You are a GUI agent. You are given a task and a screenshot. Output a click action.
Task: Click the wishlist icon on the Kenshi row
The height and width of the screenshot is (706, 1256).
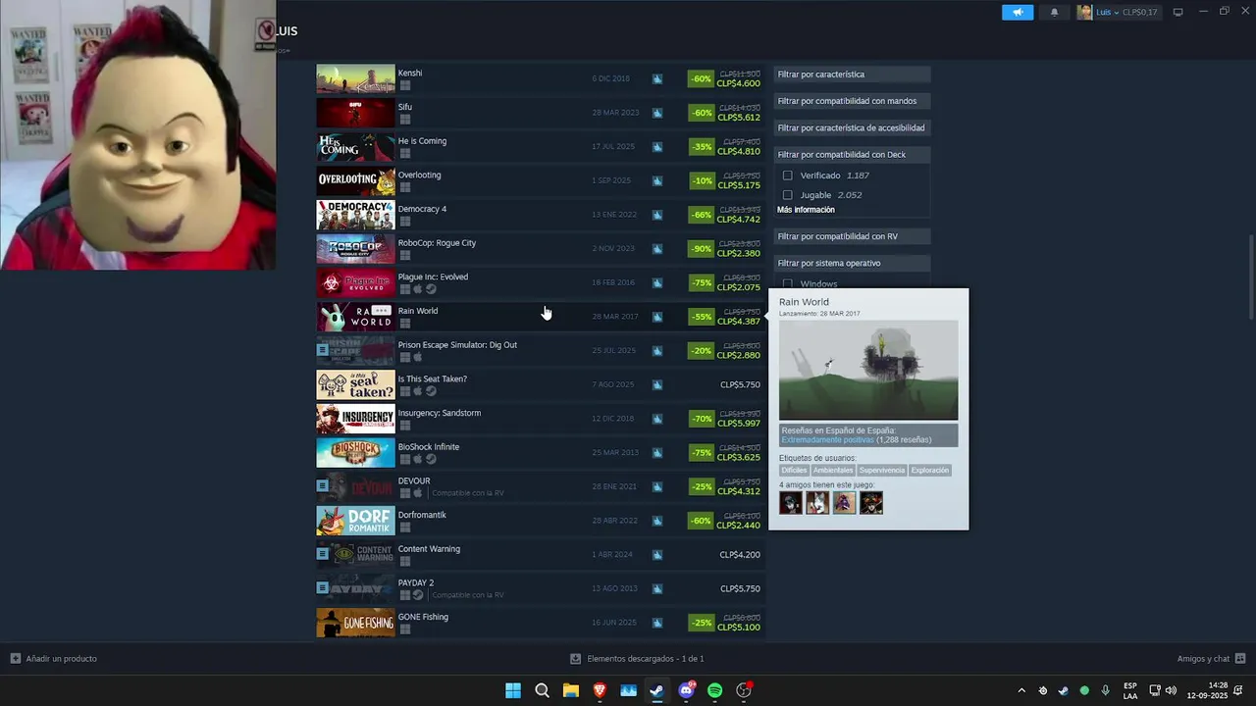(x=657, y=78)
